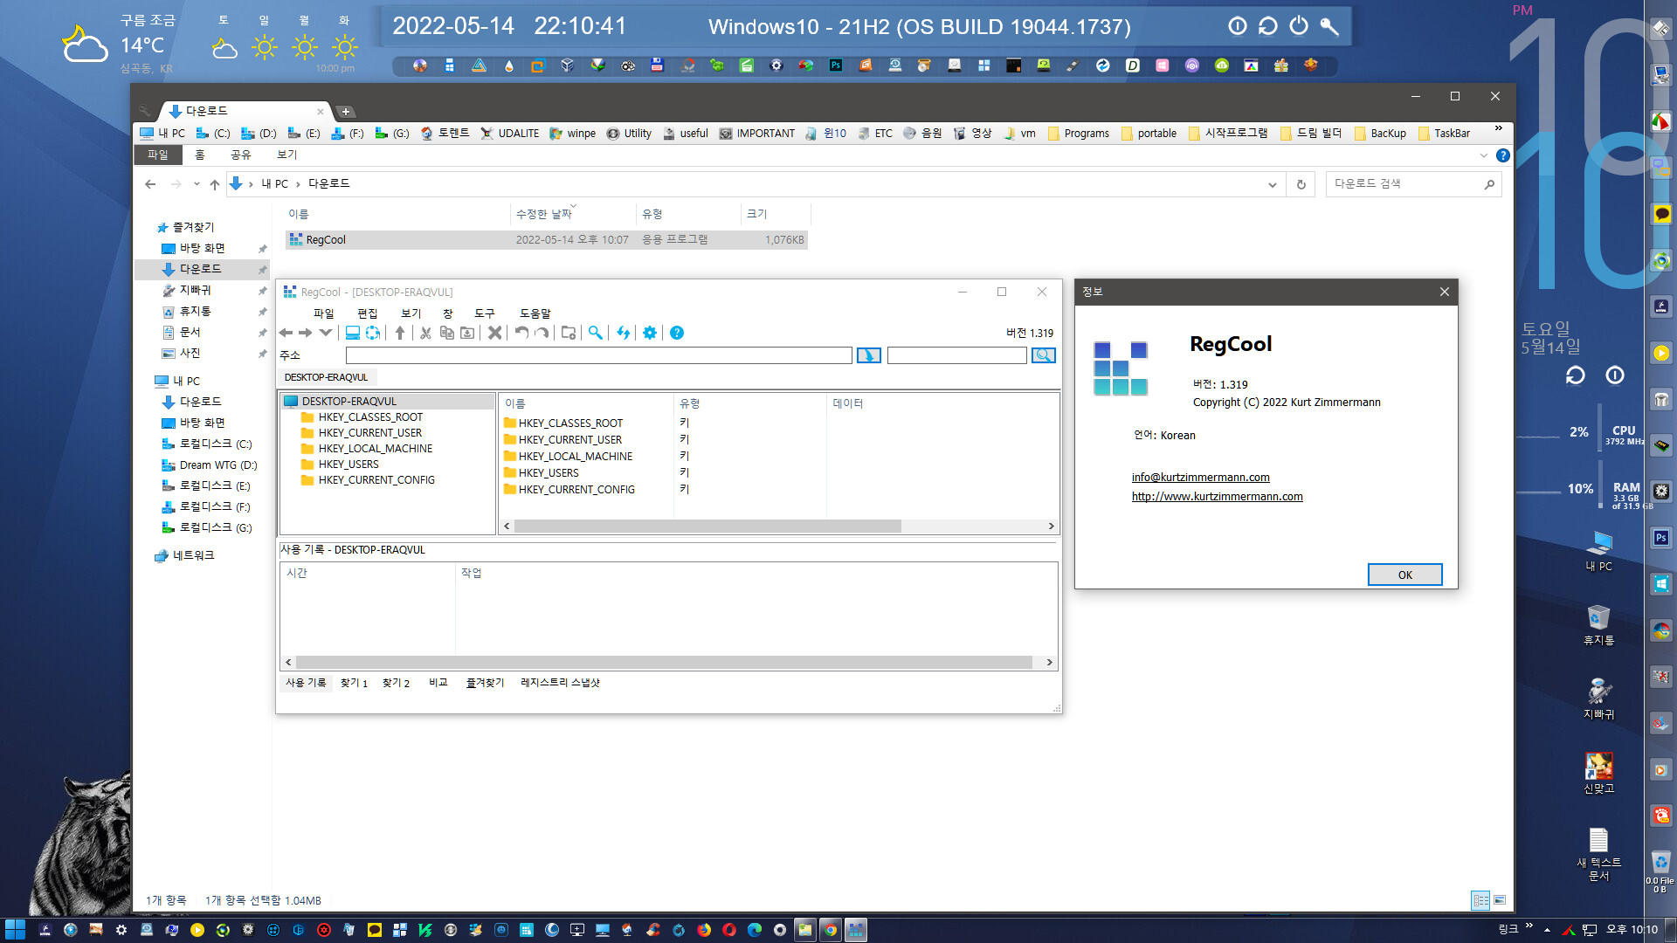
Task: Click the Delete X icon in RegCool toolbar
Action: [494, 333]
